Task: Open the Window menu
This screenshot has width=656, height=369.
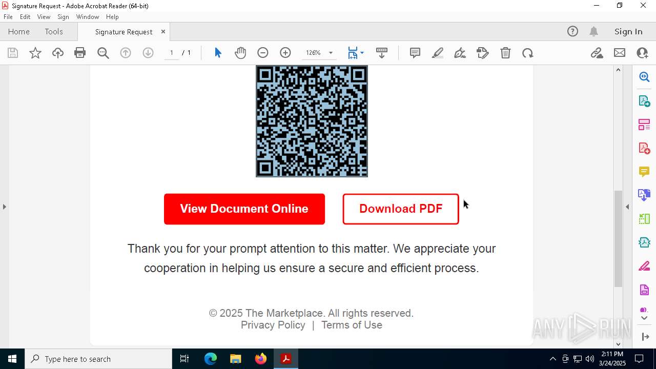Action: [88, 17]
